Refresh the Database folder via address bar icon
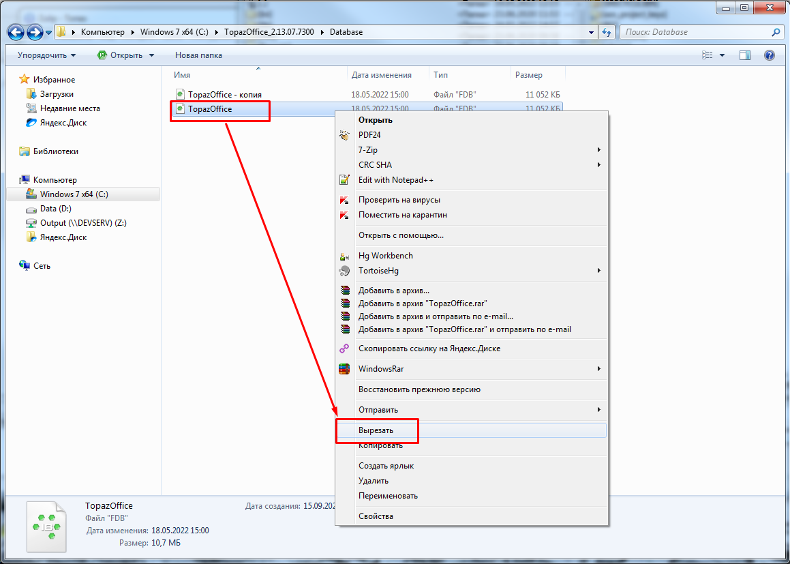Viewport: 790px width, 564px height. coord(607,32)
